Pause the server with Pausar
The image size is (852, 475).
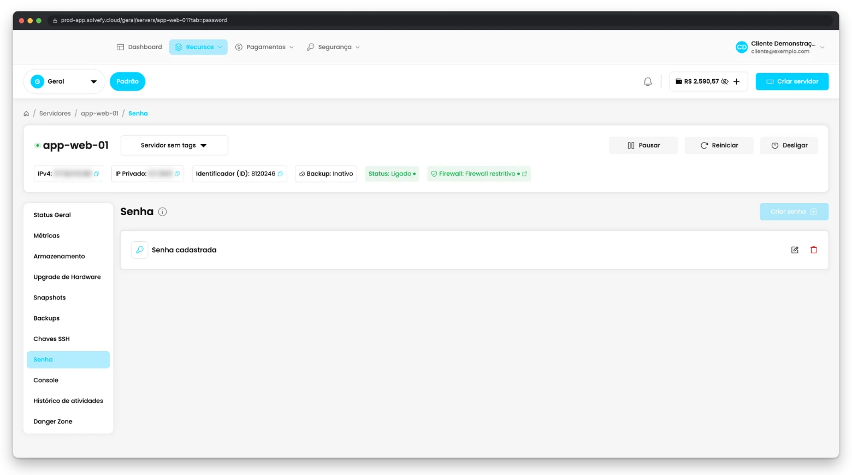click(643, 145)
